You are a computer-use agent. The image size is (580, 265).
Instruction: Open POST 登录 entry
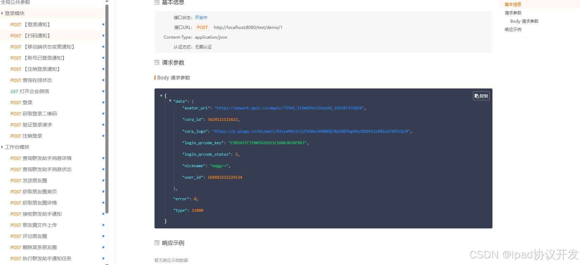(x=52, y=102)
